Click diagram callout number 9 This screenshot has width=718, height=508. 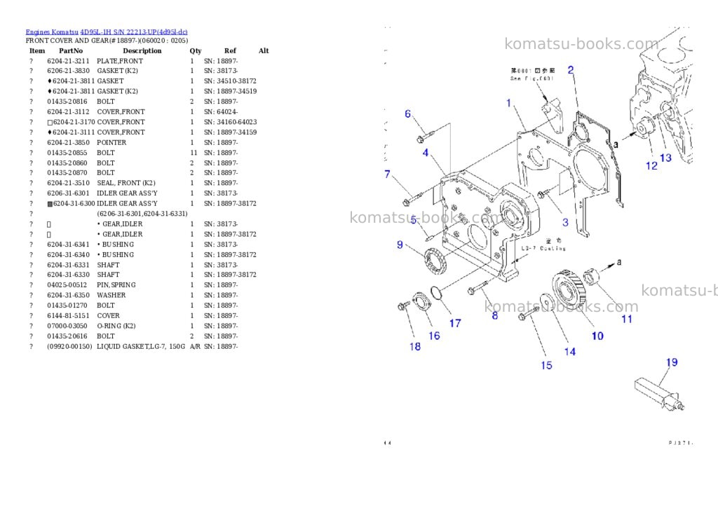coord(400,245)
